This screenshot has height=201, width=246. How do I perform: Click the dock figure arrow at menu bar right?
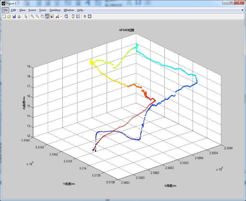[x=242, y=10]
